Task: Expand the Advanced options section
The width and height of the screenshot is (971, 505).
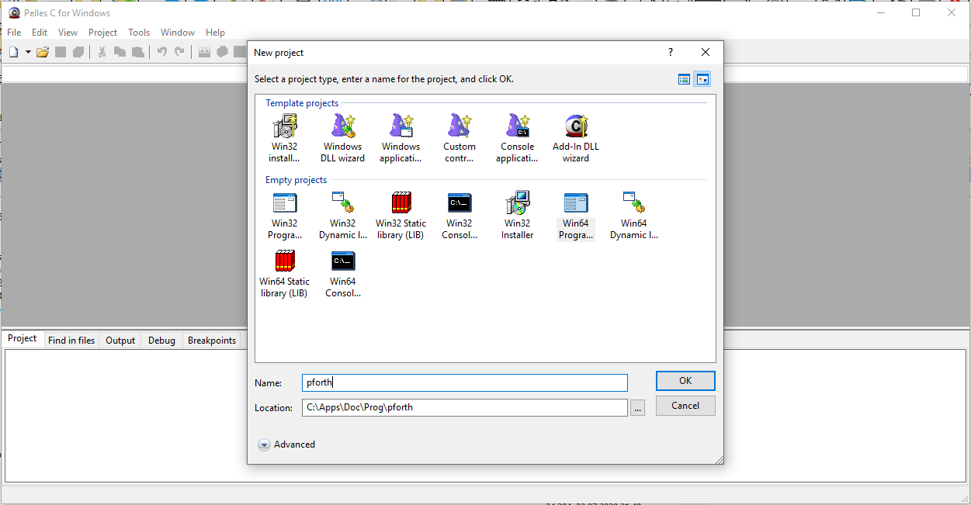Action: pyautogui.click(x=286, y=444)
